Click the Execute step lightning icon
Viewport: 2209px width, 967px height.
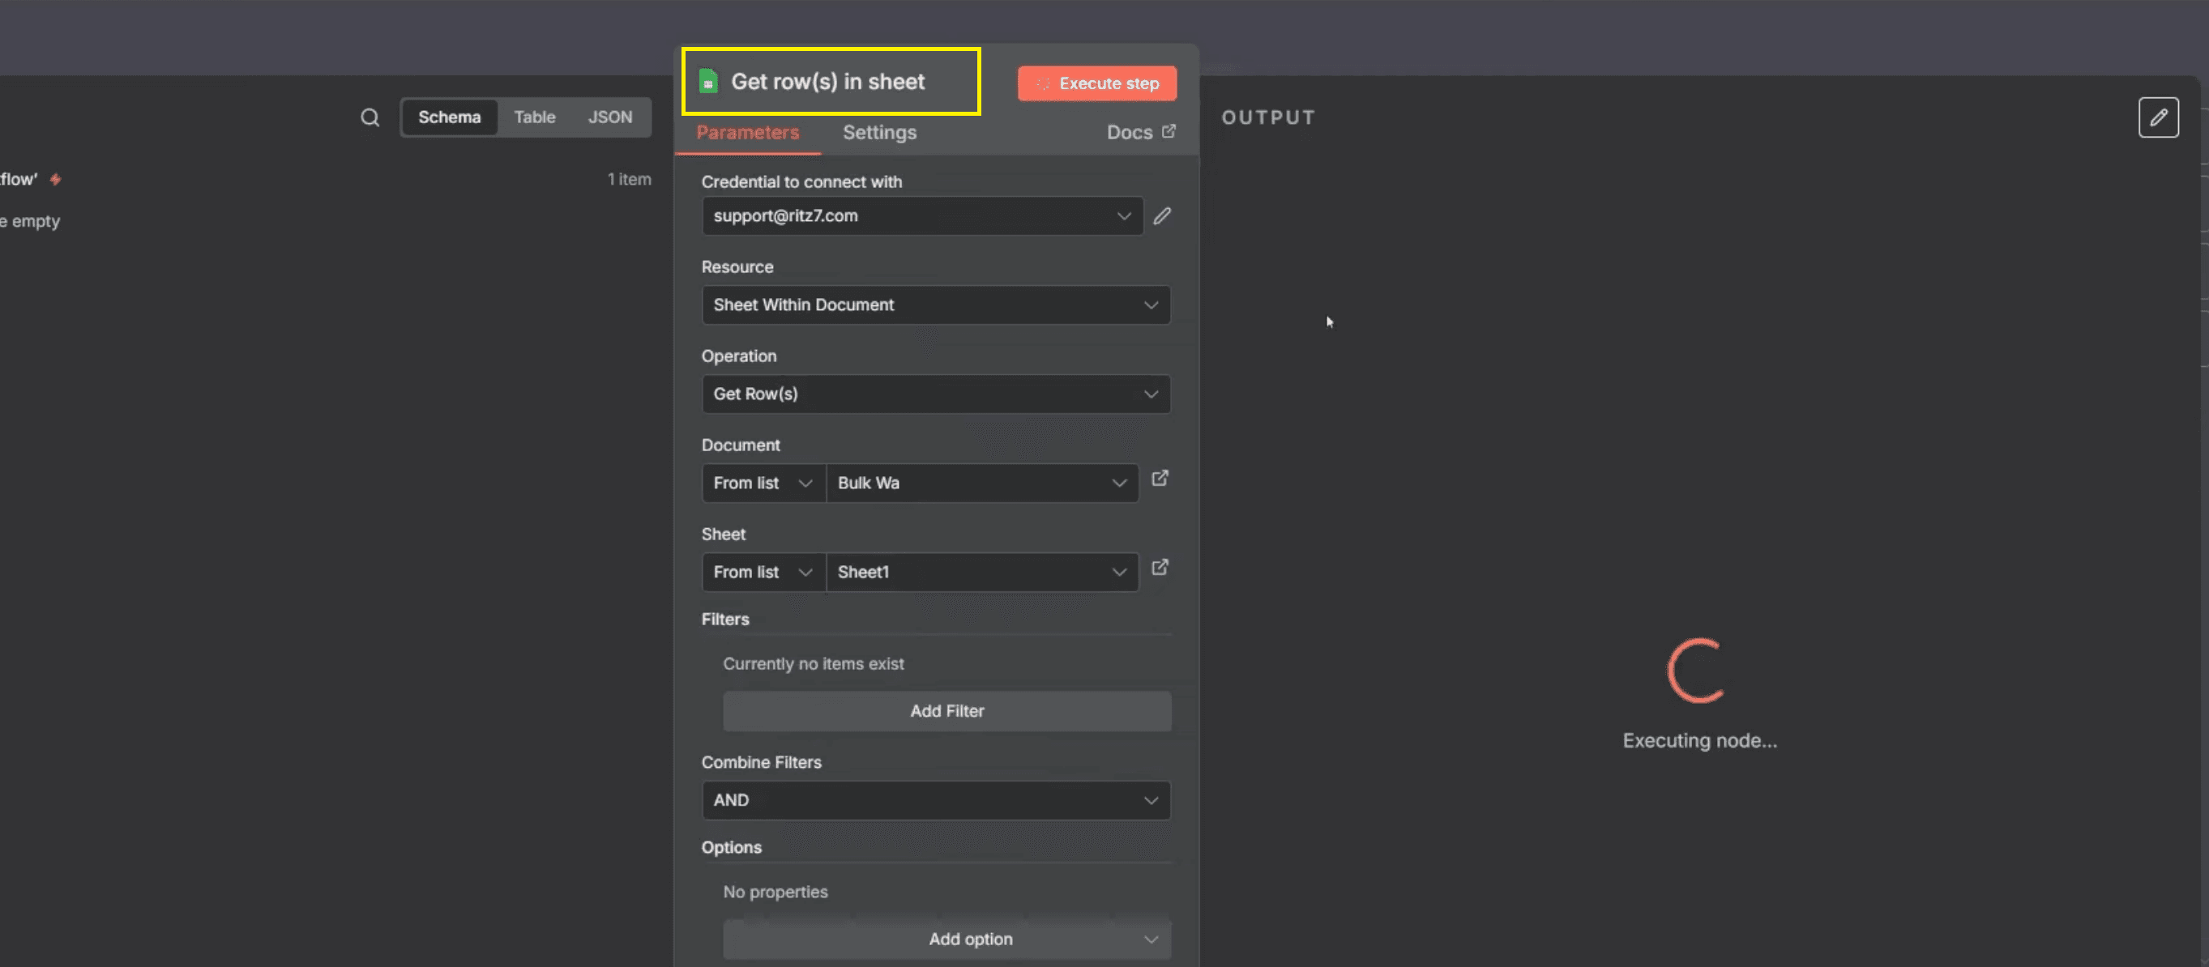pos(1042,83)
